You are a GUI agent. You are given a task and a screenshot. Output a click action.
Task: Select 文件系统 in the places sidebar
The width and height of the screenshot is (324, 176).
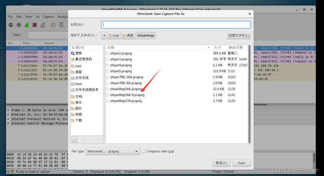[x=80, y=78]
